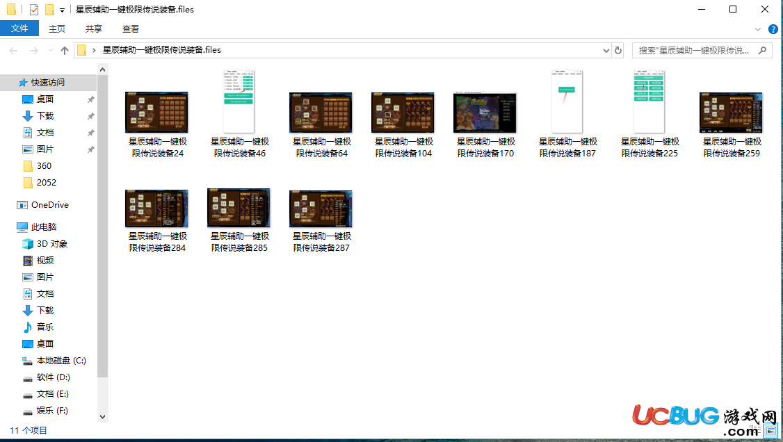Click the Back navigation arrow
This screenshot has height=442, width=783.
tap(13, 51)
